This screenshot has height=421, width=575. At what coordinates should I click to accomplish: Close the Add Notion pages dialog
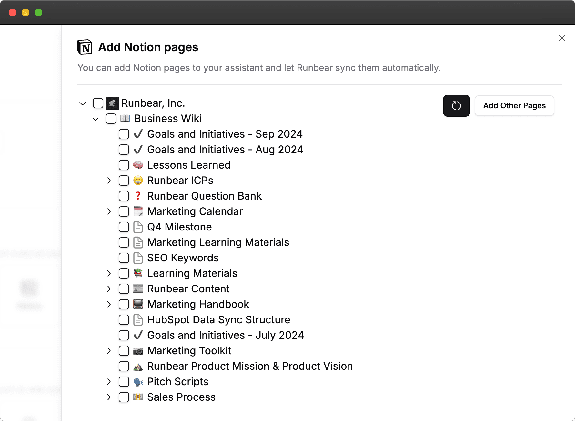tap(562, 38)
